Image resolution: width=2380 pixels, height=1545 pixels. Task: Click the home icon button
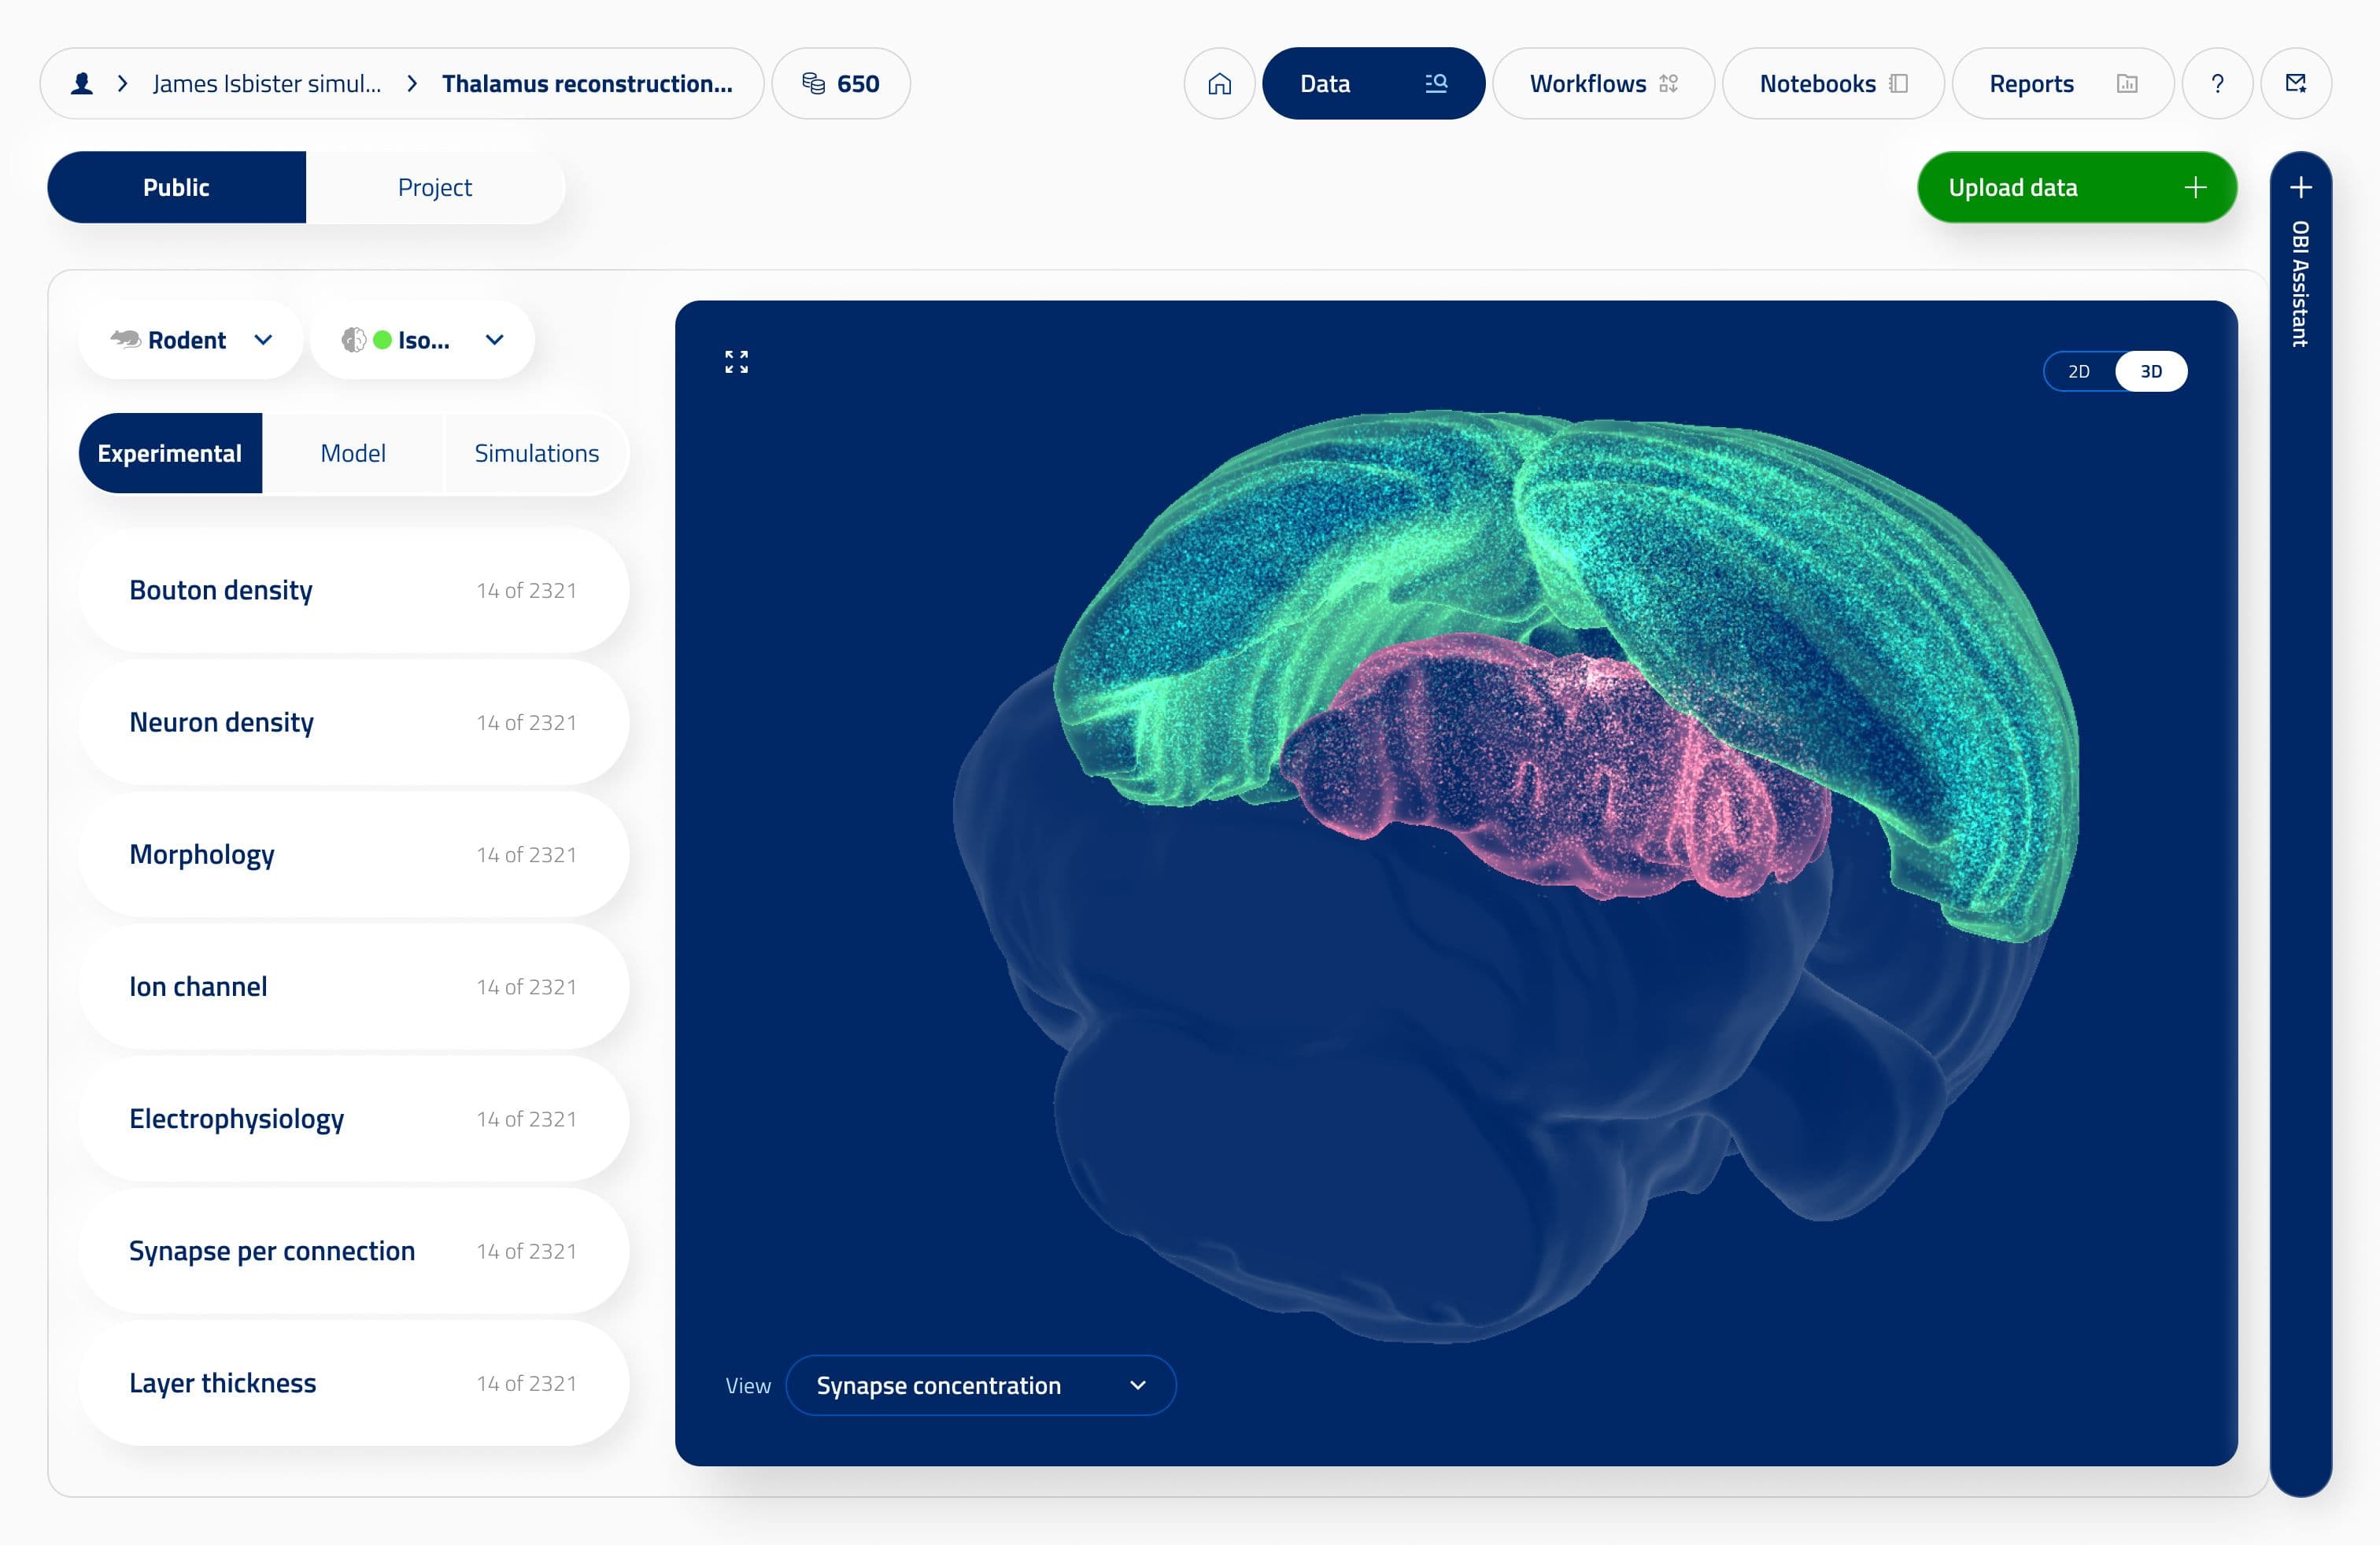click(x=1219, y=84)
